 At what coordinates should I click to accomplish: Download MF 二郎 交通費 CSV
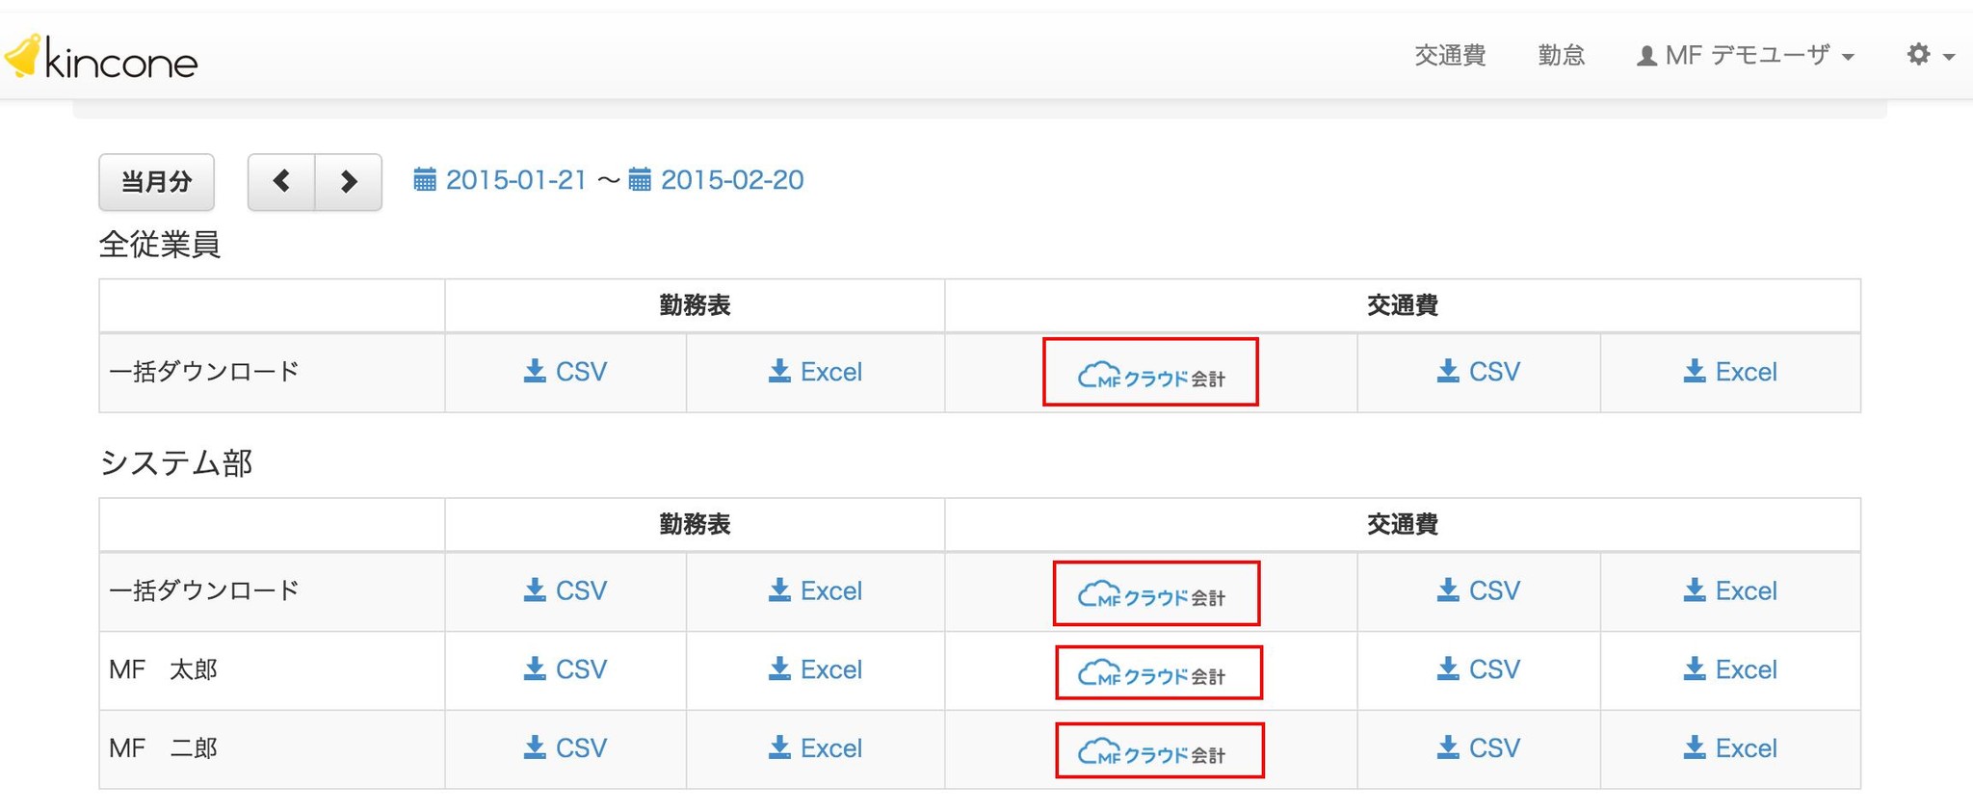coord(1478,748)
